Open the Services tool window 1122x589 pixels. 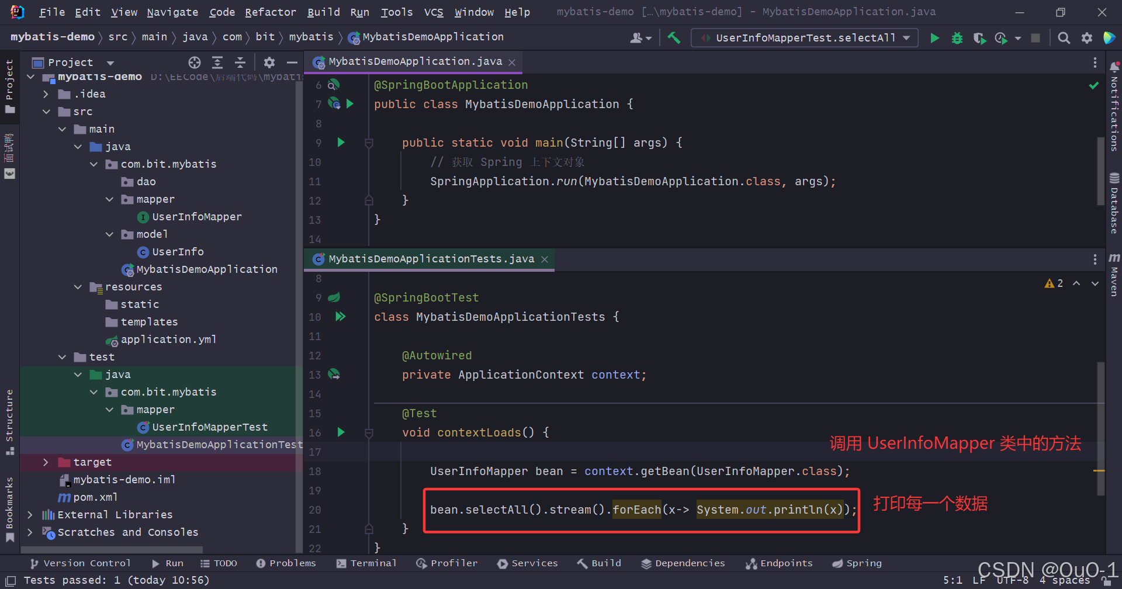[x=528, y=563]
